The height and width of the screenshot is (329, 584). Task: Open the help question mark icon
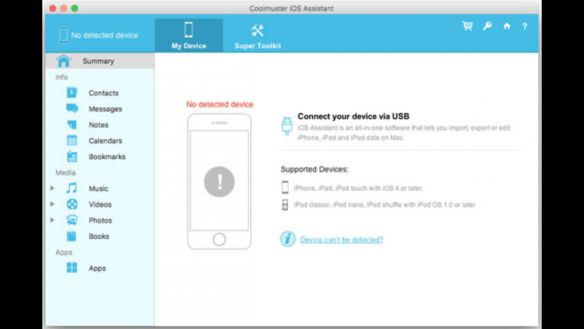point(524,26)
